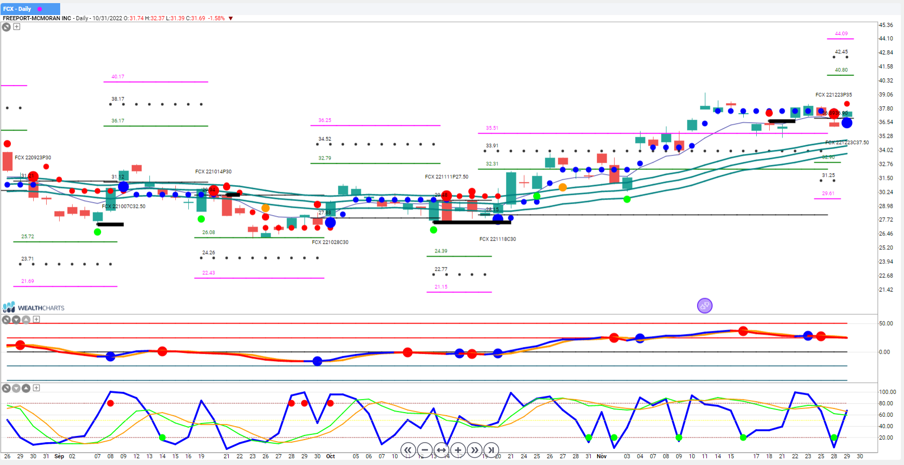This screenshot has height=465, width=904.
Task: Click the 40.17 magenta level label
Action: pyautogui.click(x=118, y=77)
